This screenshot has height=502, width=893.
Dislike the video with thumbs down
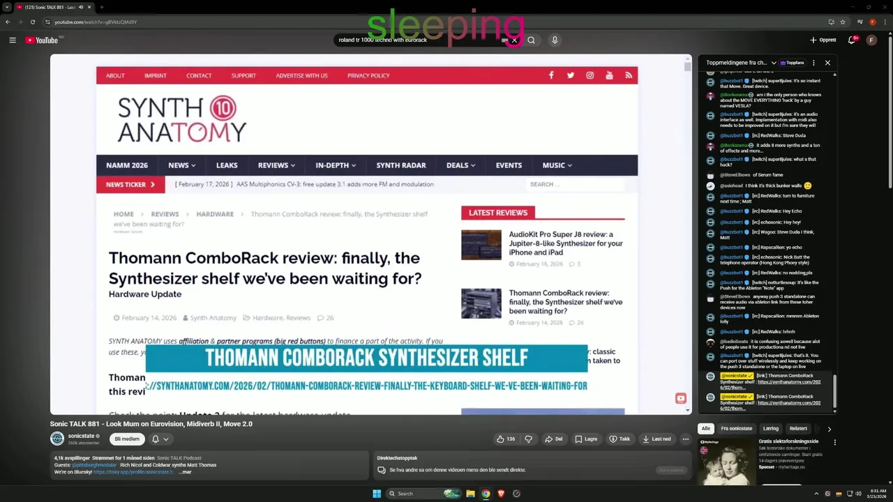[x=528, y=439]
